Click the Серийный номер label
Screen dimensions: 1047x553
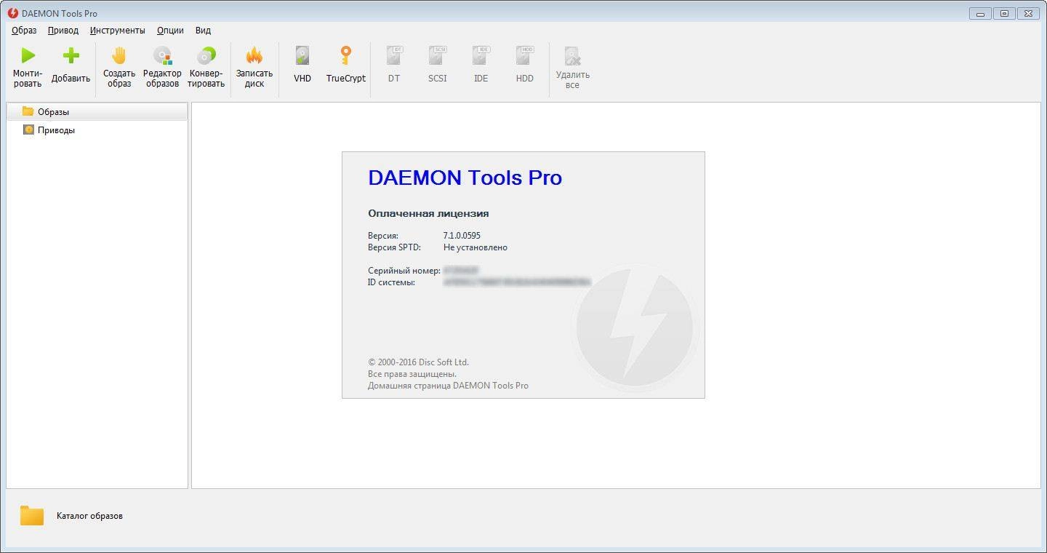[x=404, y=271]
